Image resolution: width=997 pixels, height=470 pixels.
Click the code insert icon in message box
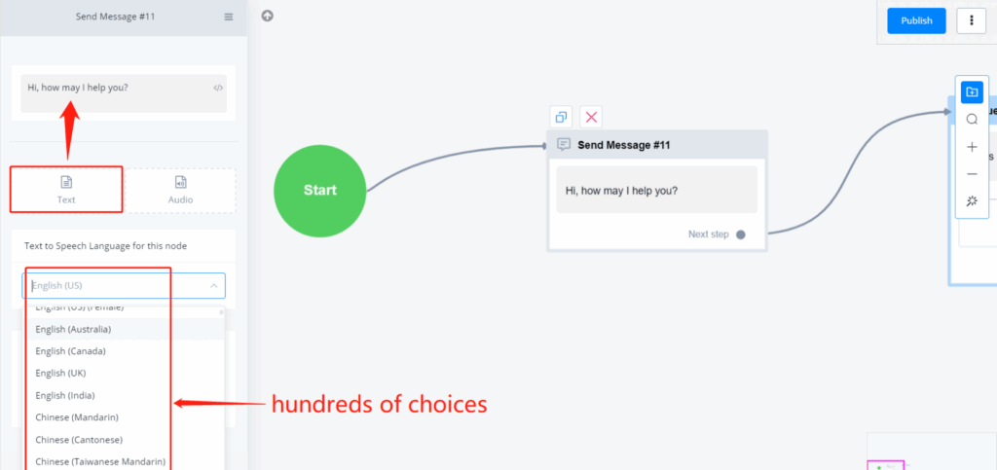(x=218, y=88)
